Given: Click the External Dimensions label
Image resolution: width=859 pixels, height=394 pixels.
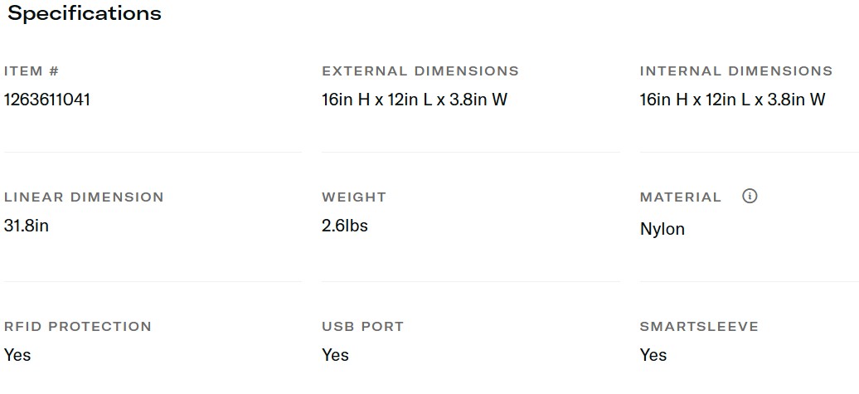Looking at the screenshot, I should [x=420, y=71].
